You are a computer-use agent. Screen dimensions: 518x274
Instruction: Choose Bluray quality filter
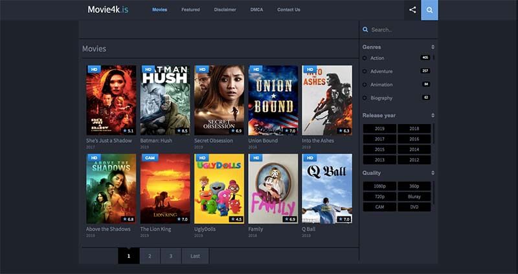(414, 196)
